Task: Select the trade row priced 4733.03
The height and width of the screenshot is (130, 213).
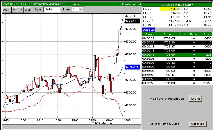Action: click(x=177, y=71)
